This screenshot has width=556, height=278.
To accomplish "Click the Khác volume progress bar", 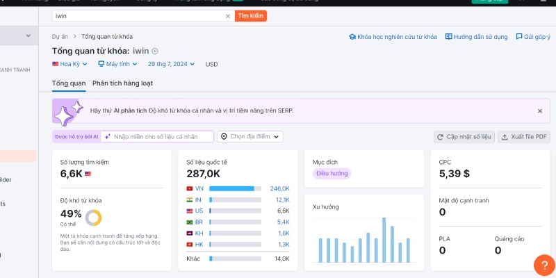I will click(x=235, y=259).
